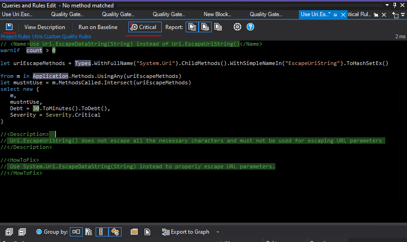Click the third Report icon with grid
The height and width of the screenshot is (242, 407).
pyautogui.click(x=218, y=27)
